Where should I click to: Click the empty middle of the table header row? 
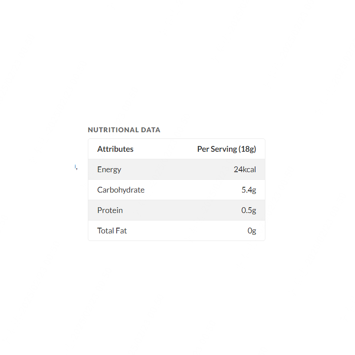[165, 149]
